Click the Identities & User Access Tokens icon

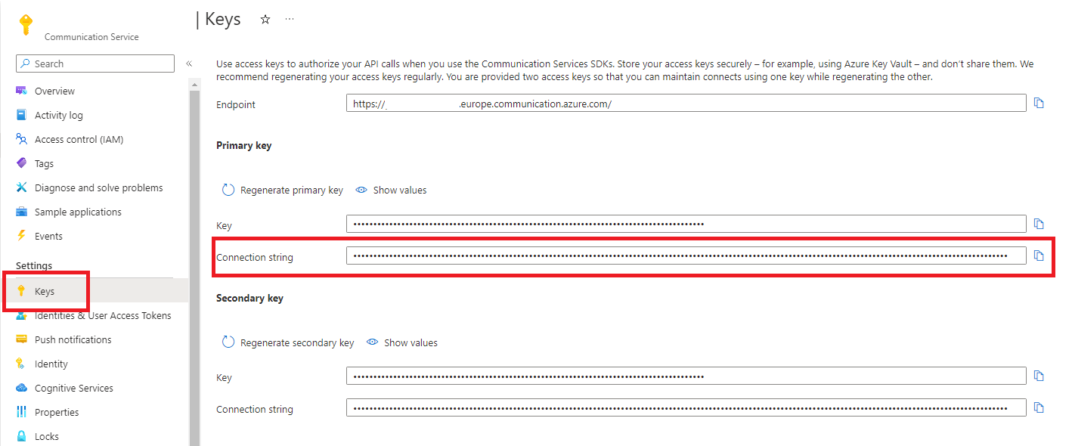pyautogui.click(x=21, y=316)
